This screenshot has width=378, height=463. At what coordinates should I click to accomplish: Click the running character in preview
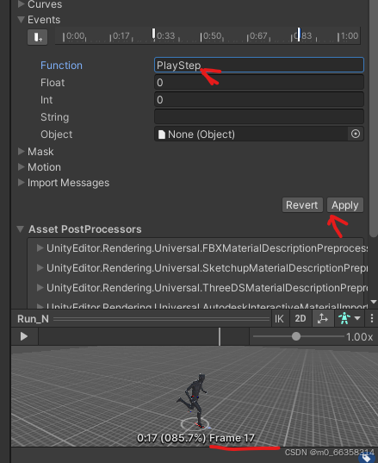coord(194,400)
